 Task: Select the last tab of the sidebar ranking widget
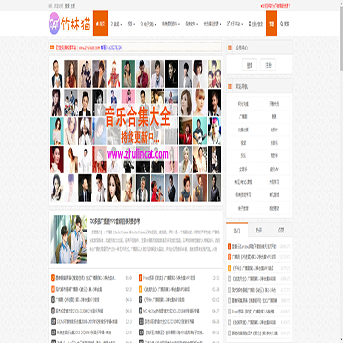click(281, 230)
